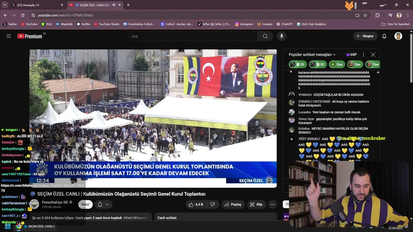Viewport: 413px width, 232px height.
Task: Open YouTube notifications bell
Action: [384, 36]
